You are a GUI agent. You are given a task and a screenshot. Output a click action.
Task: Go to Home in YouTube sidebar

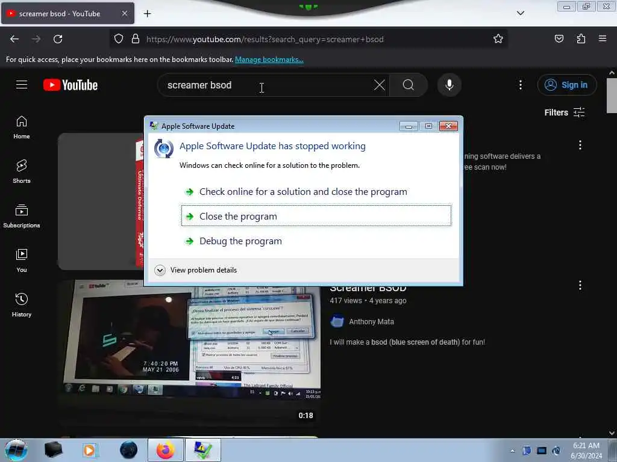tap(22, 128)
